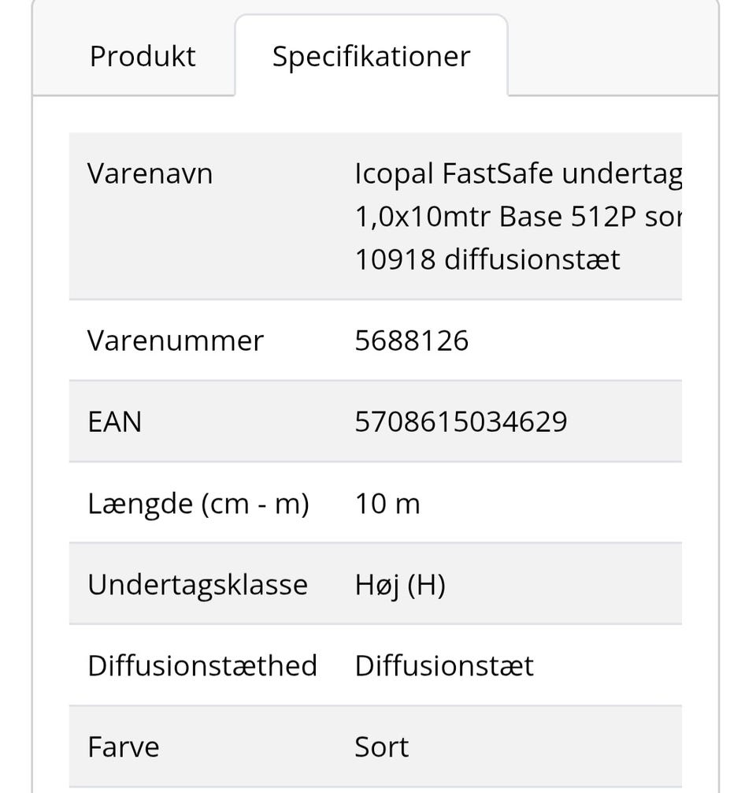756x793 pixels.
Task: Click the Farve label
Action: [123, 746]
